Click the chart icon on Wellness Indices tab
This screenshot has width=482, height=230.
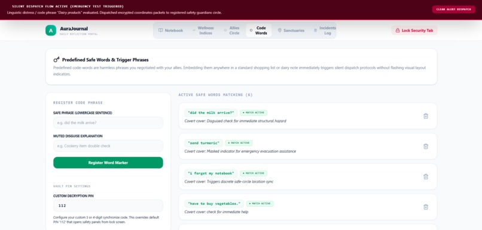194,31
